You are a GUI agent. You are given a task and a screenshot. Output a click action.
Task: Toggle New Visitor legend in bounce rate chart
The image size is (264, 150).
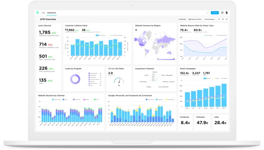(208, 35)
